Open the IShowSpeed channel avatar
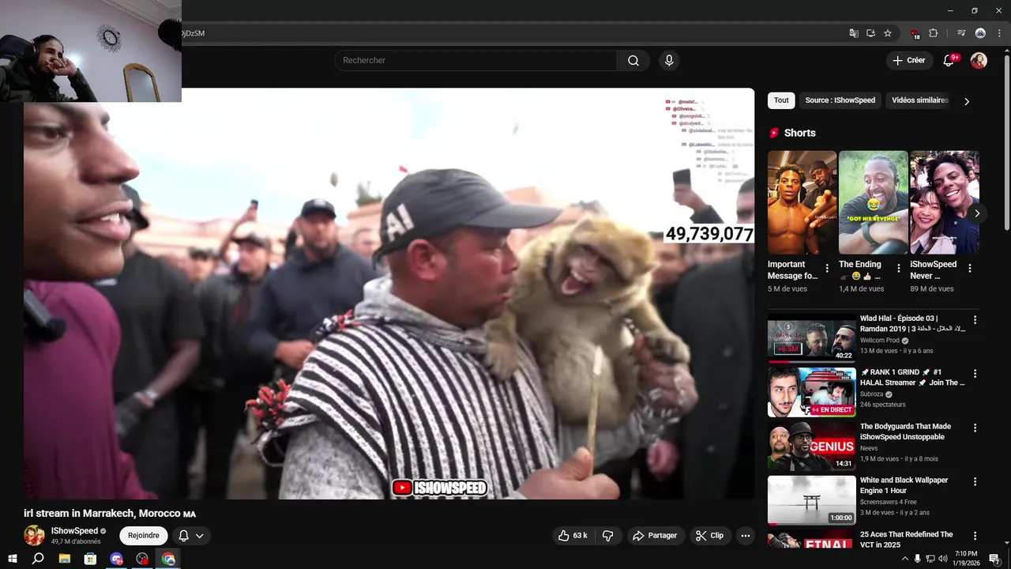 [34, 536]
